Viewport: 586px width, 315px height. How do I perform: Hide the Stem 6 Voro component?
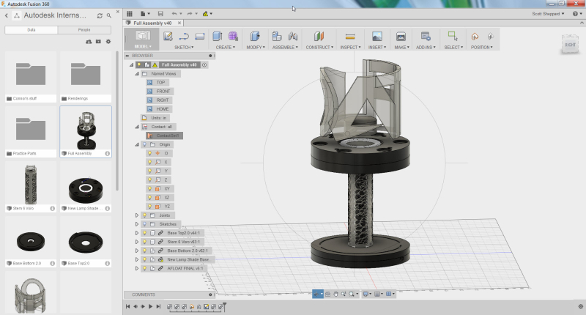coord(144,242)
